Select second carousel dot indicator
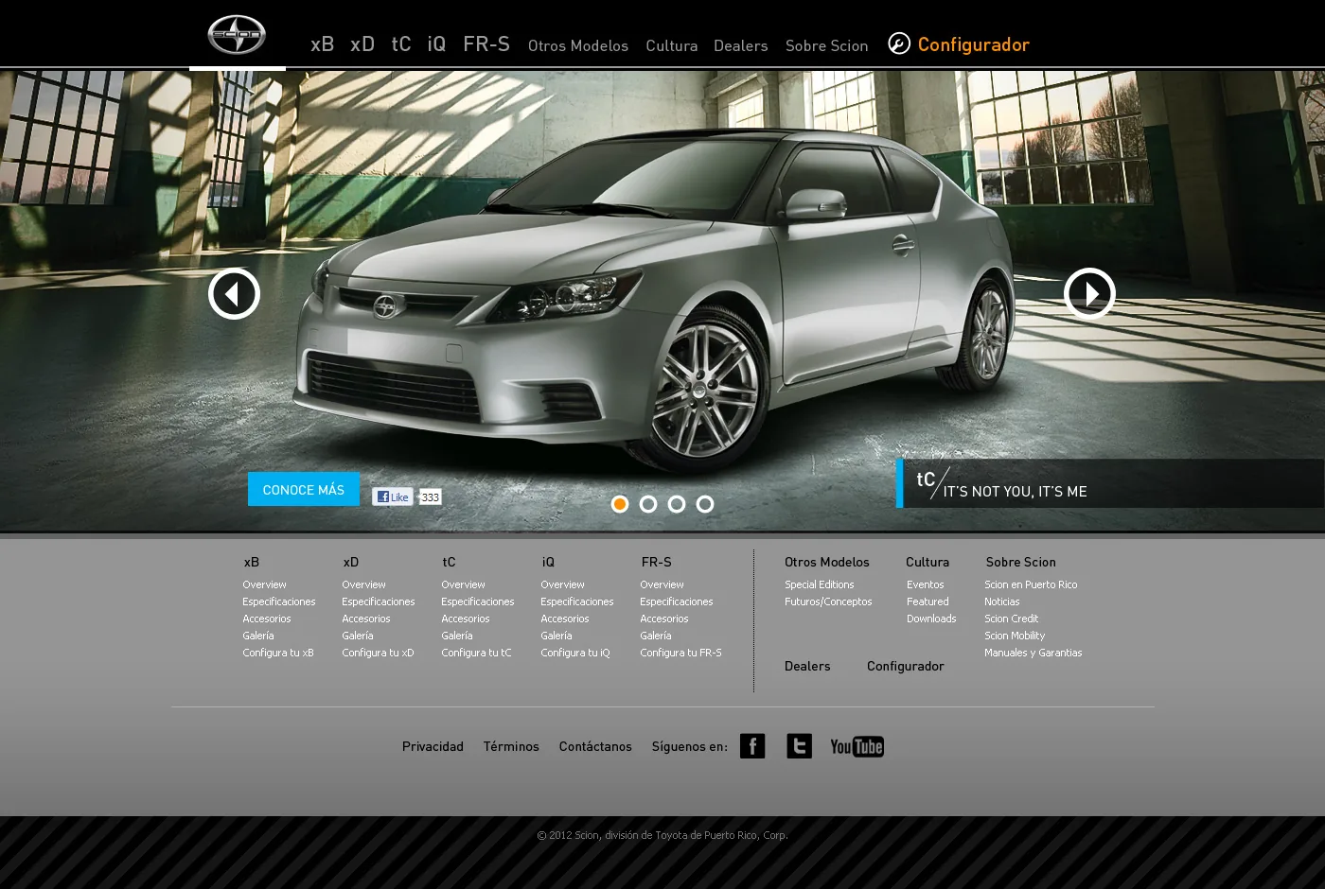Screen dimensions: 1325x889 [x=648, y=504]
